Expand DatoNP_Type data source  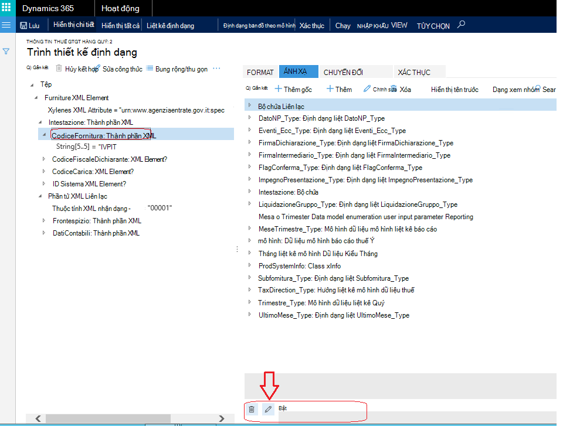tap(250, 117)
